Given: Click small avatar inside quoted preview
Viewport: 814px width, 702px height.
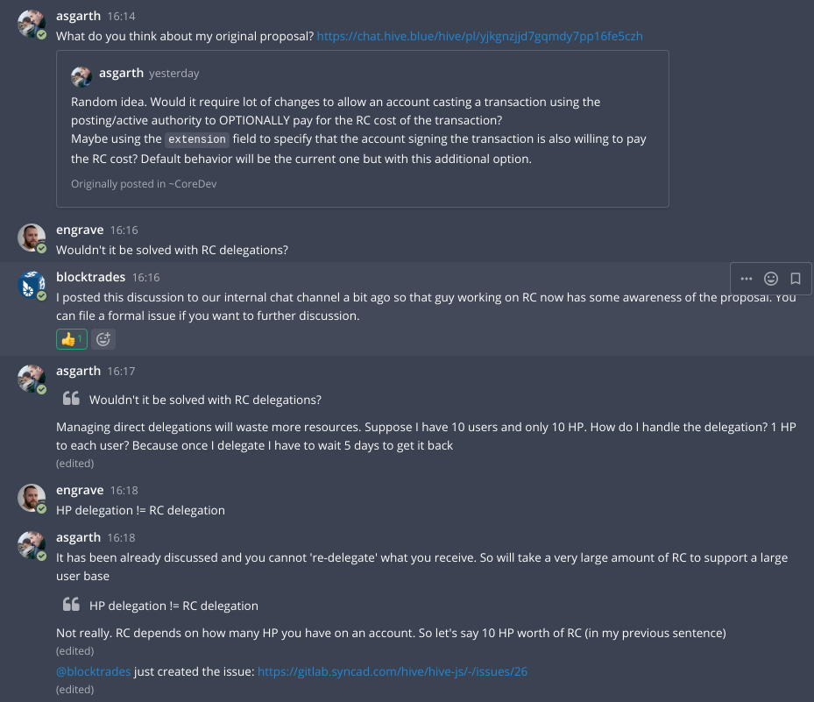Looking at the screenshot, I should point(81,76).
